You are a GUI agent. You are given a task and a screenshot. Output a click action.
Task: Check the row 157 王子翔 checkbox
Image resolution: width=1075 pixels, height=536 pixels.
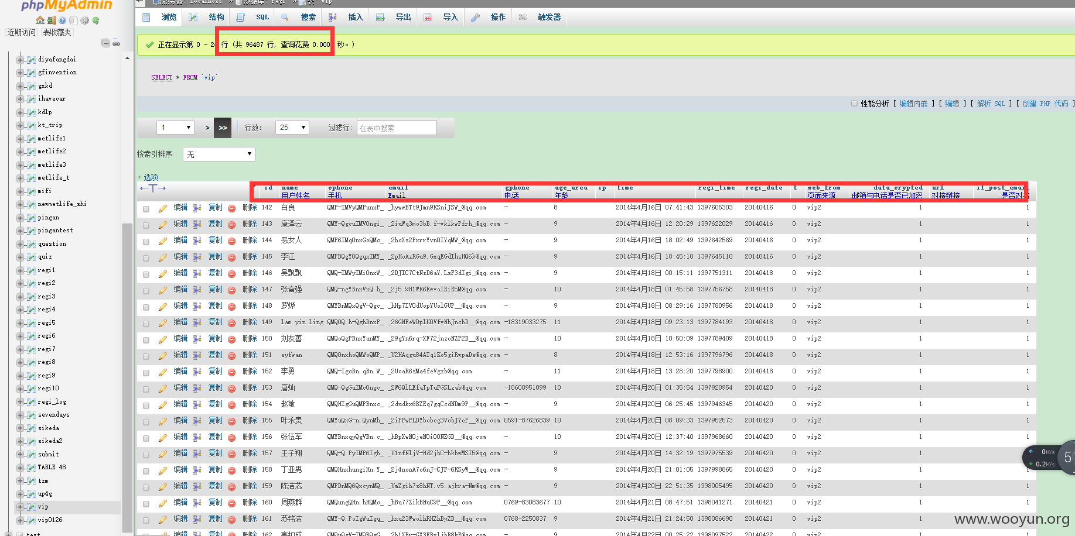pyautogui.click(x=146, y=454)
